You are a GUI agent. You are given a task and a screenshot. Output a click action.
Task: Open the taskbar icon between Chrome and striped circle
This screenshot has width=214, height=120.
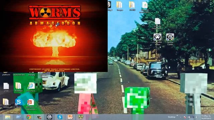[39, 117]
